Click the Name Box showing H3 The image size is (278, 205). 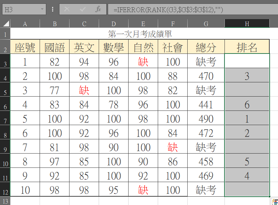(24, 9)
